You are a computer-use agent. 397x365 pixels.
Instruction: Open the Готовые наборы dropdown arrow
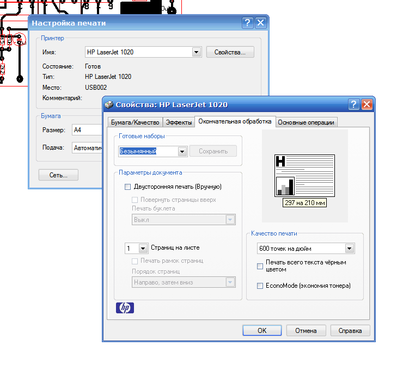(182, 151)
